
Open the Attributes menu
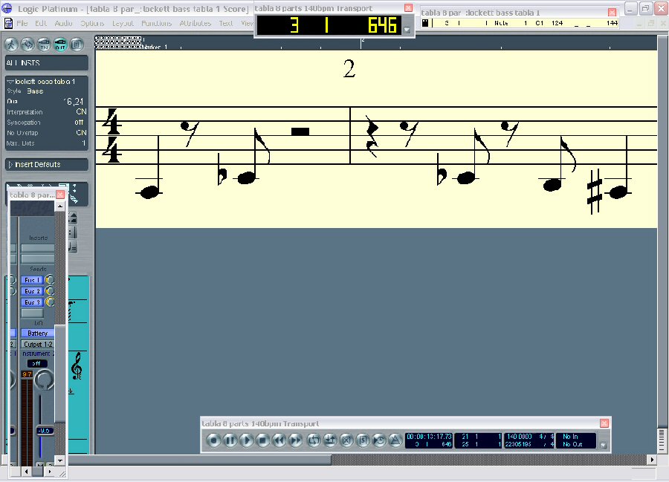[195, 23]
